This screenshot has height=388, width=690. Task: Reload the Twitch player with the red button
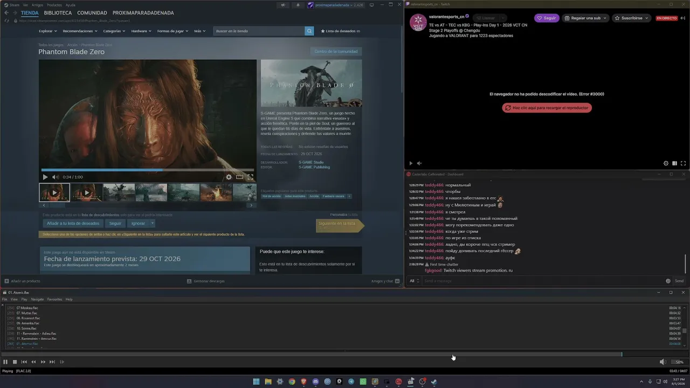pos(547,108)
